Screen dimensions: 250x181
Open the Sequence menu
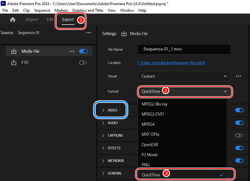pyautogui.click(x=42, y=10)
